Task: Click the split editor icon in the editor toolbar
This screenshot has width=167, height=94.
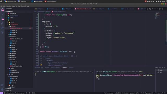Action: click(x=162, y=9)
